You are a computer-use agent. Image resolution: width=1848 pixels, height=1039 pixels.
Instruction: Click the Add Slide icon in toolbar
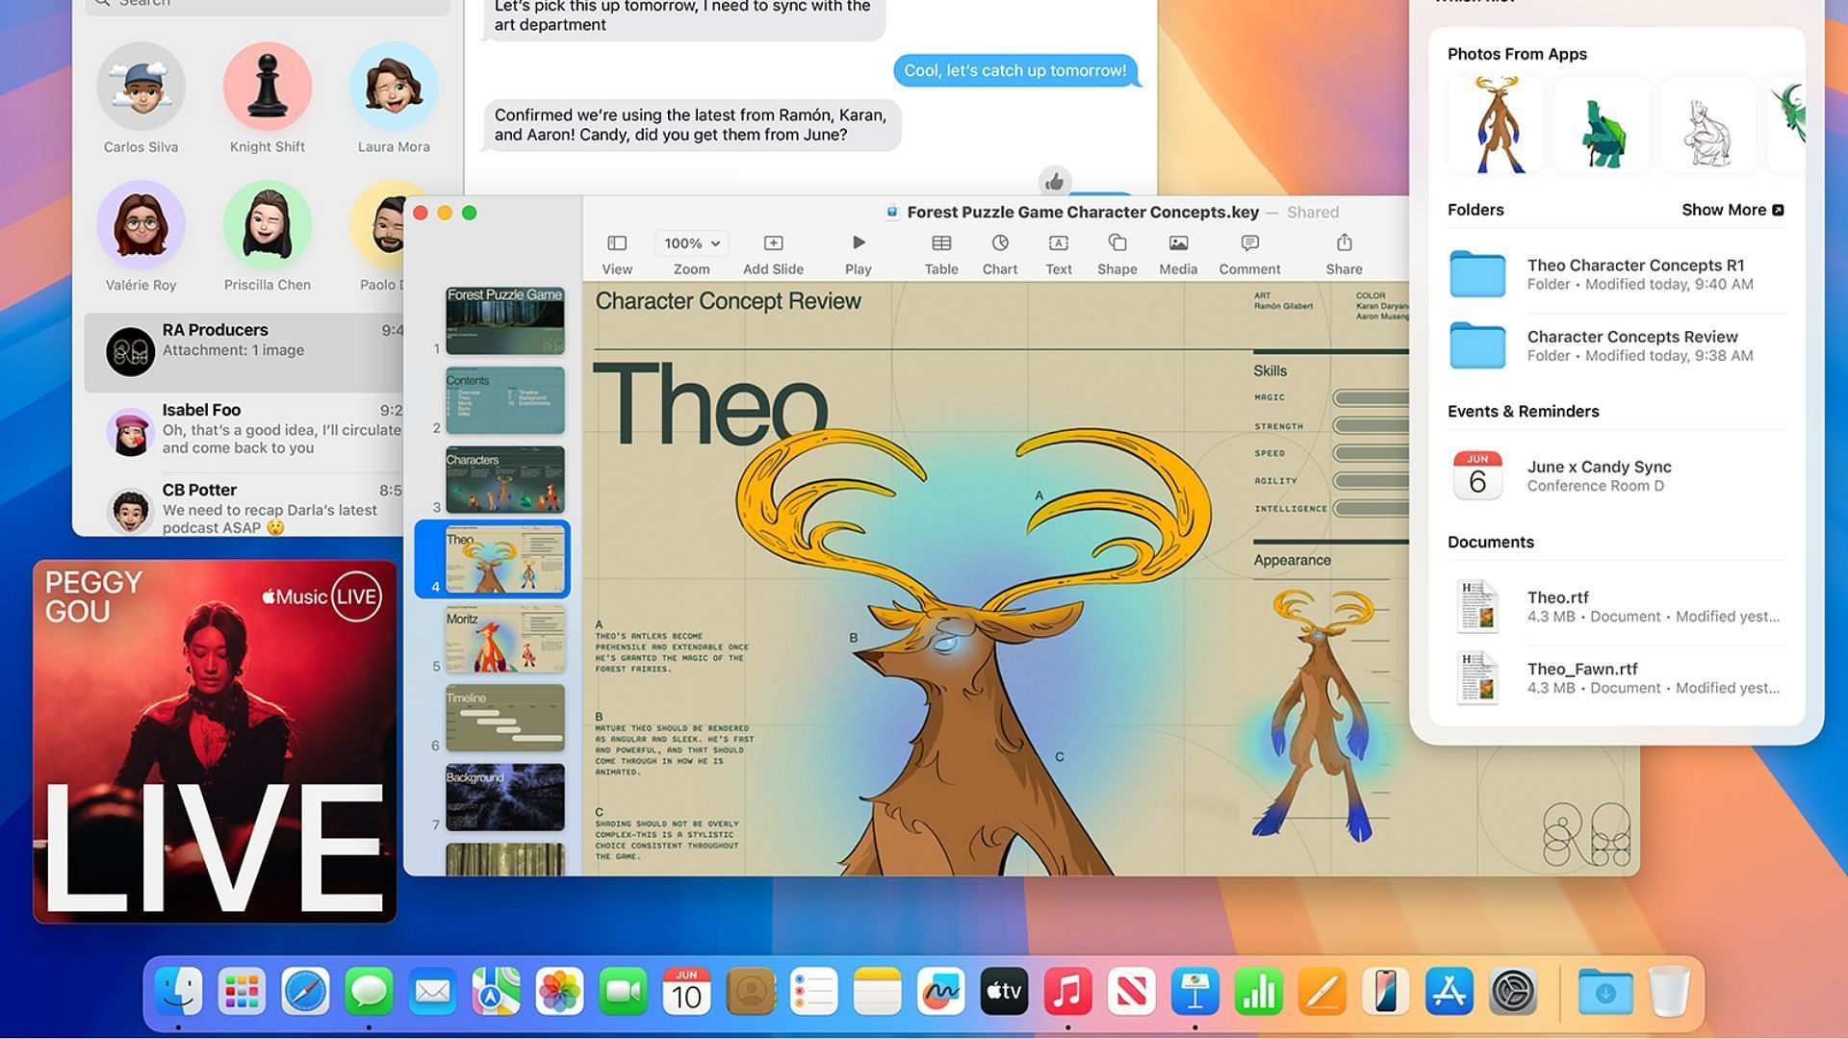coord(773,243)
